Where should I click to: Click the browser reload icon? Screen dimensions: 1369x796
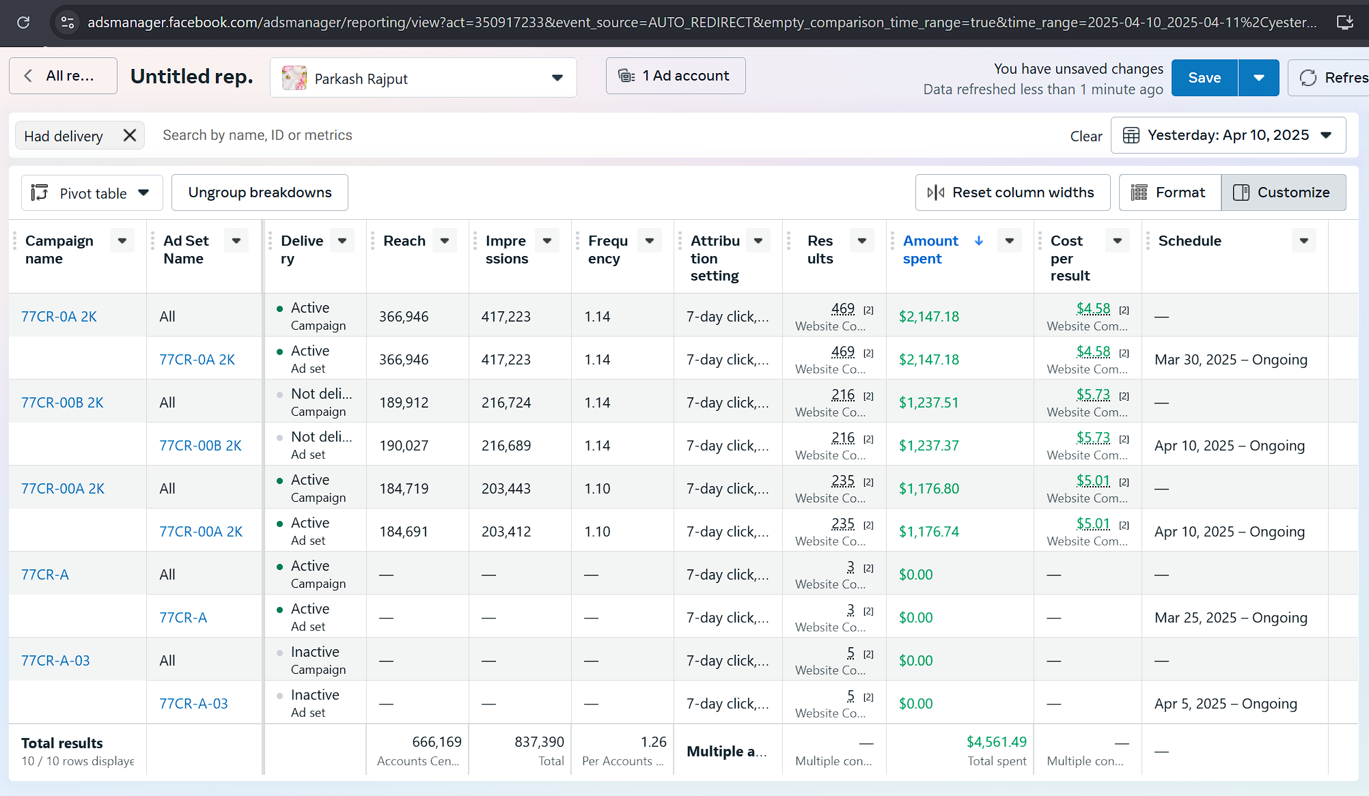pyautogui.click(x=23, y=23)
